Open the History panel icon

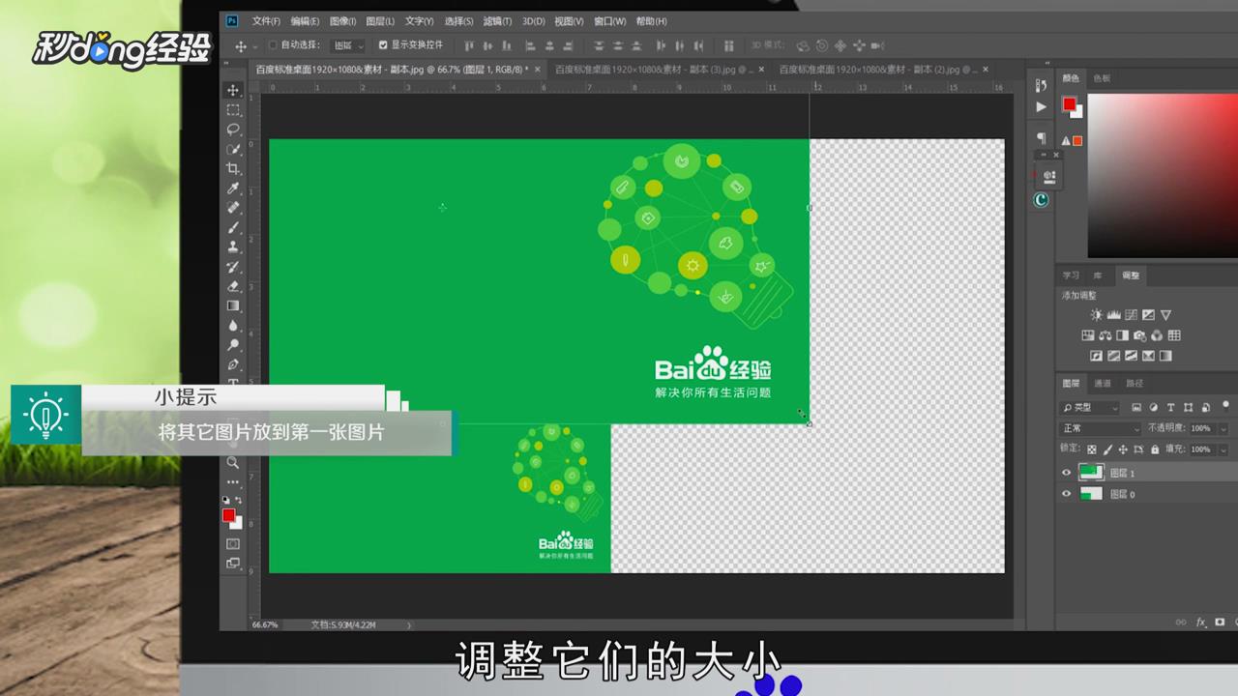click(x=1041, y=87)
